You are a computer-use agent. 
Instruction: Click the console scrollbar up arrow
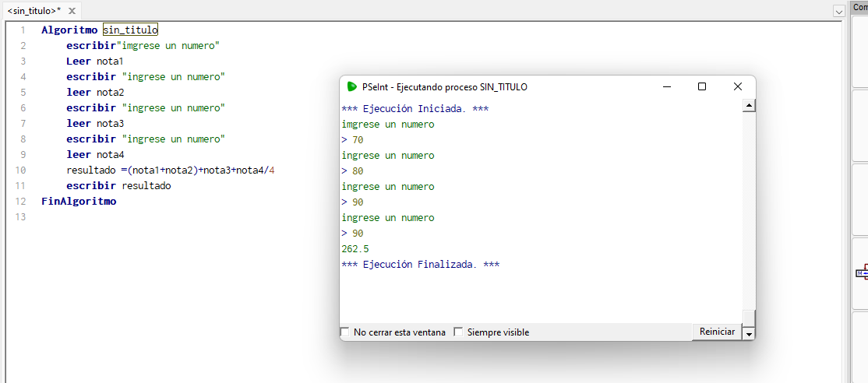[749, 106]
